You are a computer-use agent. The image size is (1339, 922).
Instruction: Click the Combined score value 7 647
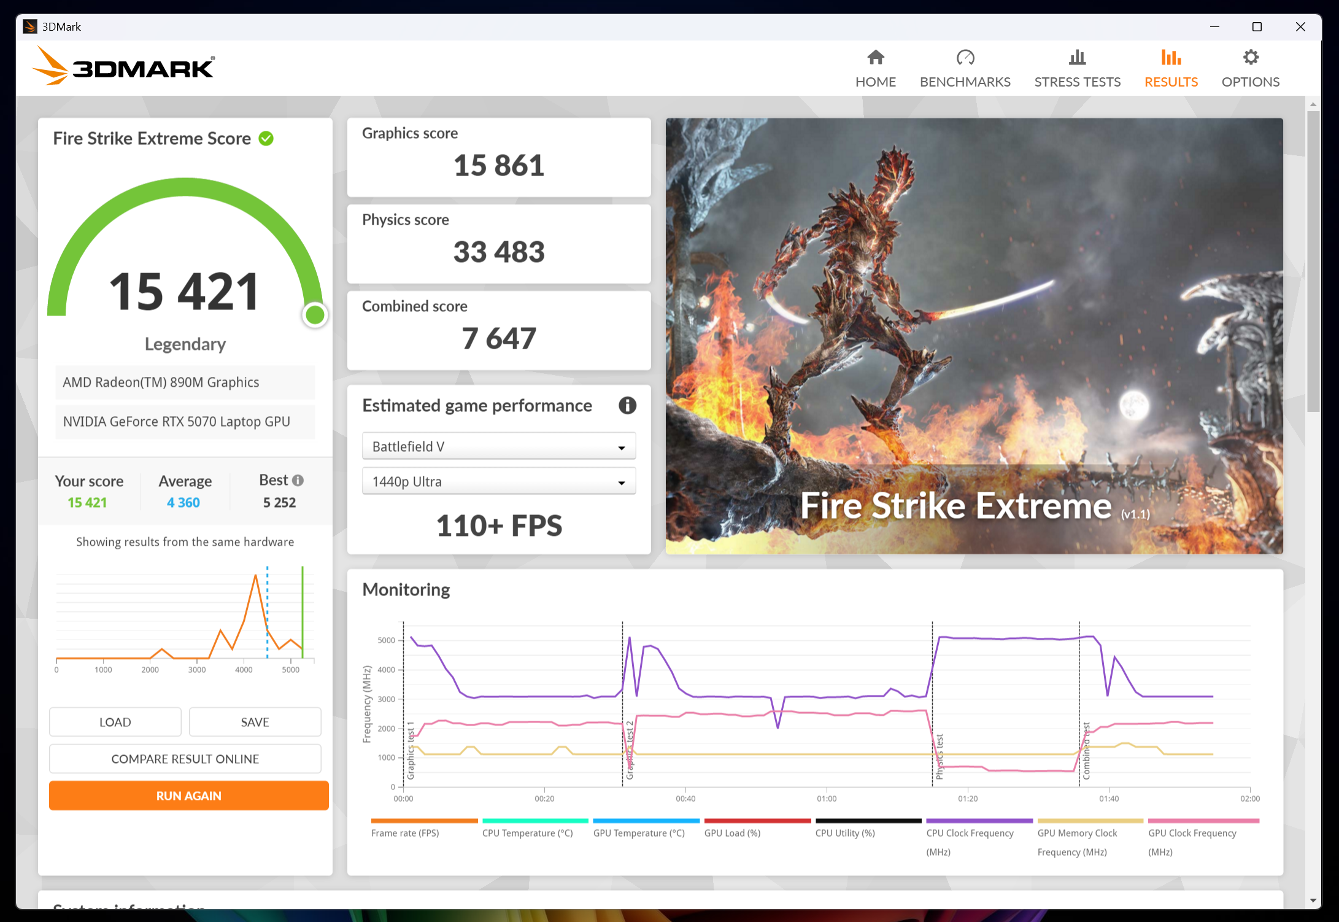click(499, 339)
